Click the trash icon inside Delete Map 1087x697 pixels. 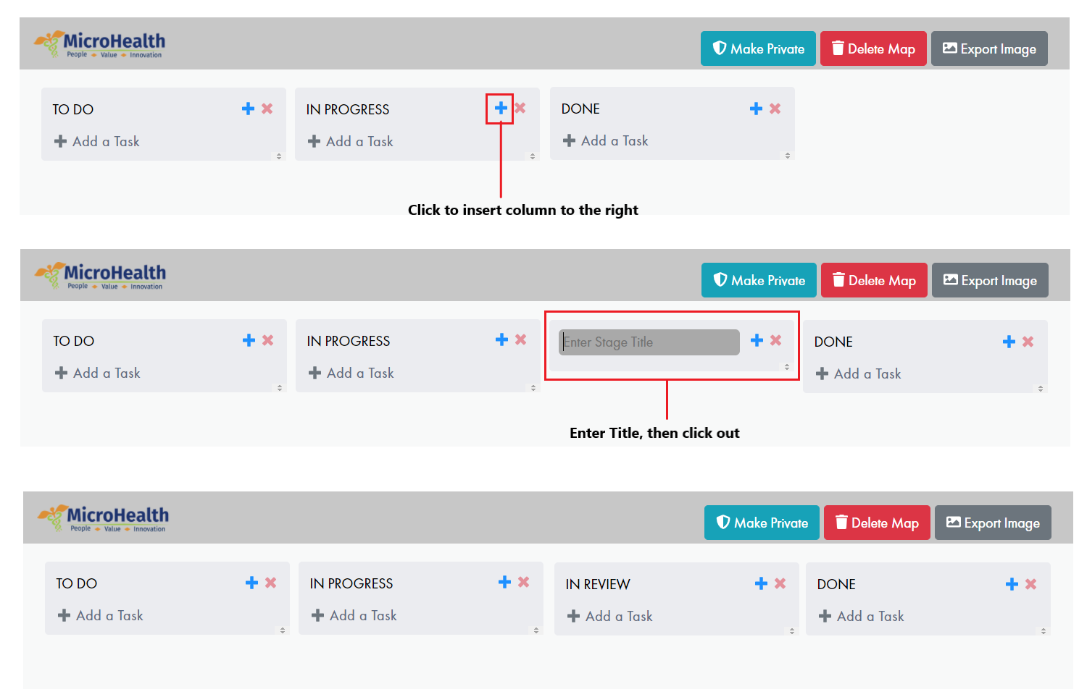tap(838, 48)
